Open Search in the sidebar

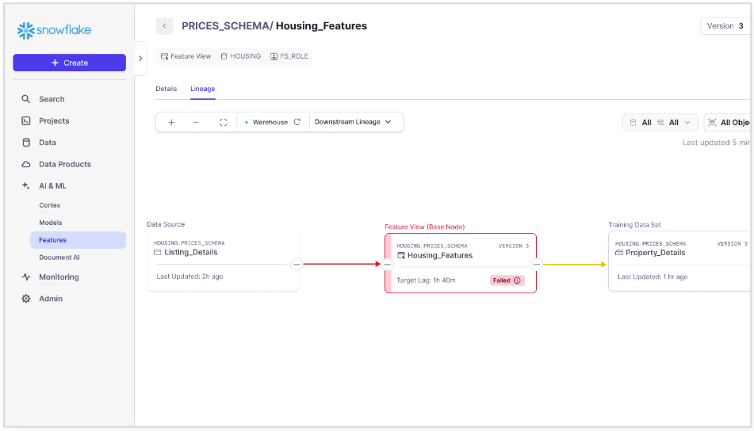[52, 99]
